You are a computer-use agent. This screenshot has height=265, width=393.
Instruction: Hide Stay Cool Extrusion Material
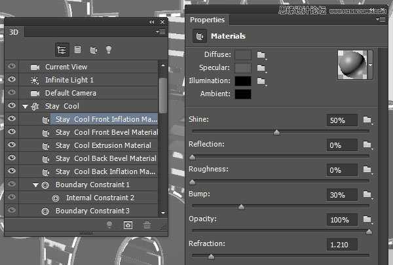point(12,145)
